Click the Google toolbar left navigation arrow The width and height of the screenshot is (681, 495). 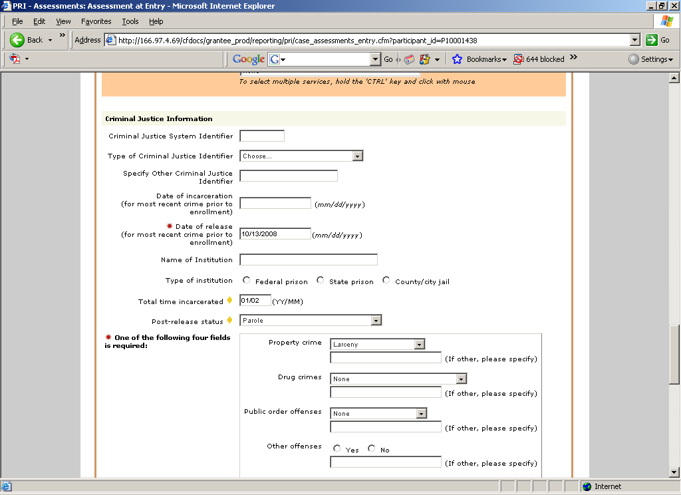point(398,59)
